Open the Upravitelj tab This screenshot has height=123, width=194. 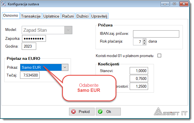99,16
